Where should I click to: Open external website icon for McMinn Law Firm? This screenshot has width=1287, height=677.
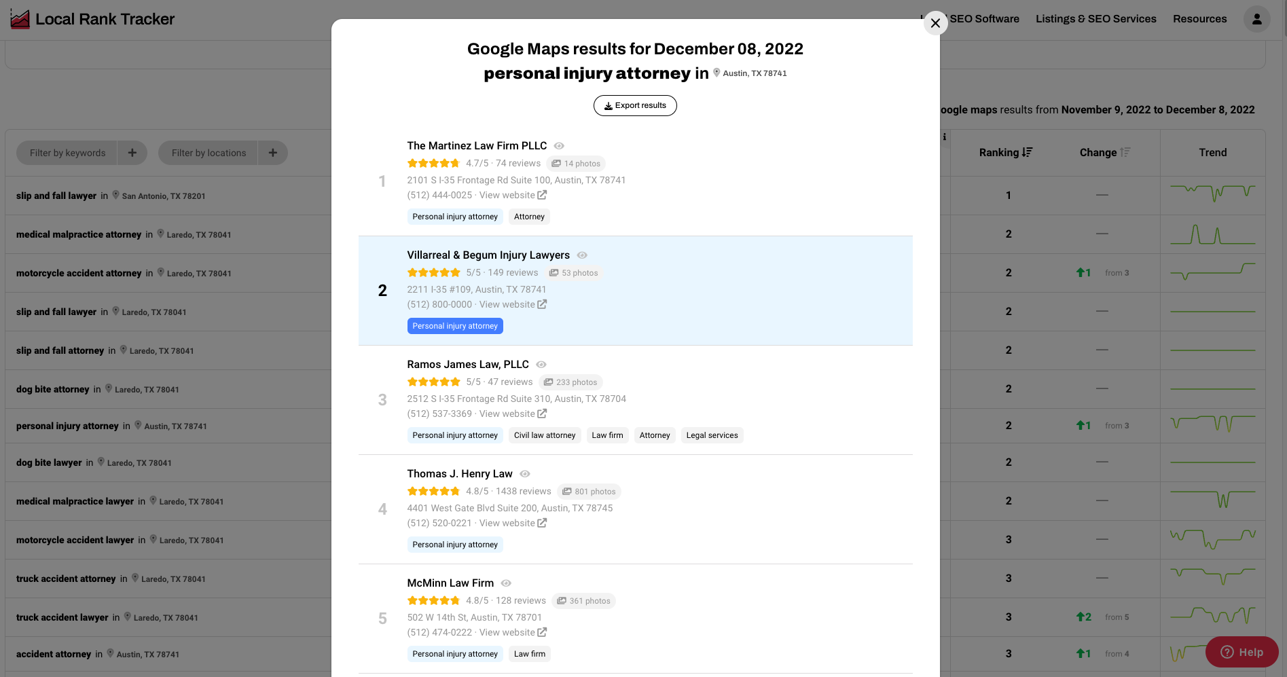coord(542,632)
